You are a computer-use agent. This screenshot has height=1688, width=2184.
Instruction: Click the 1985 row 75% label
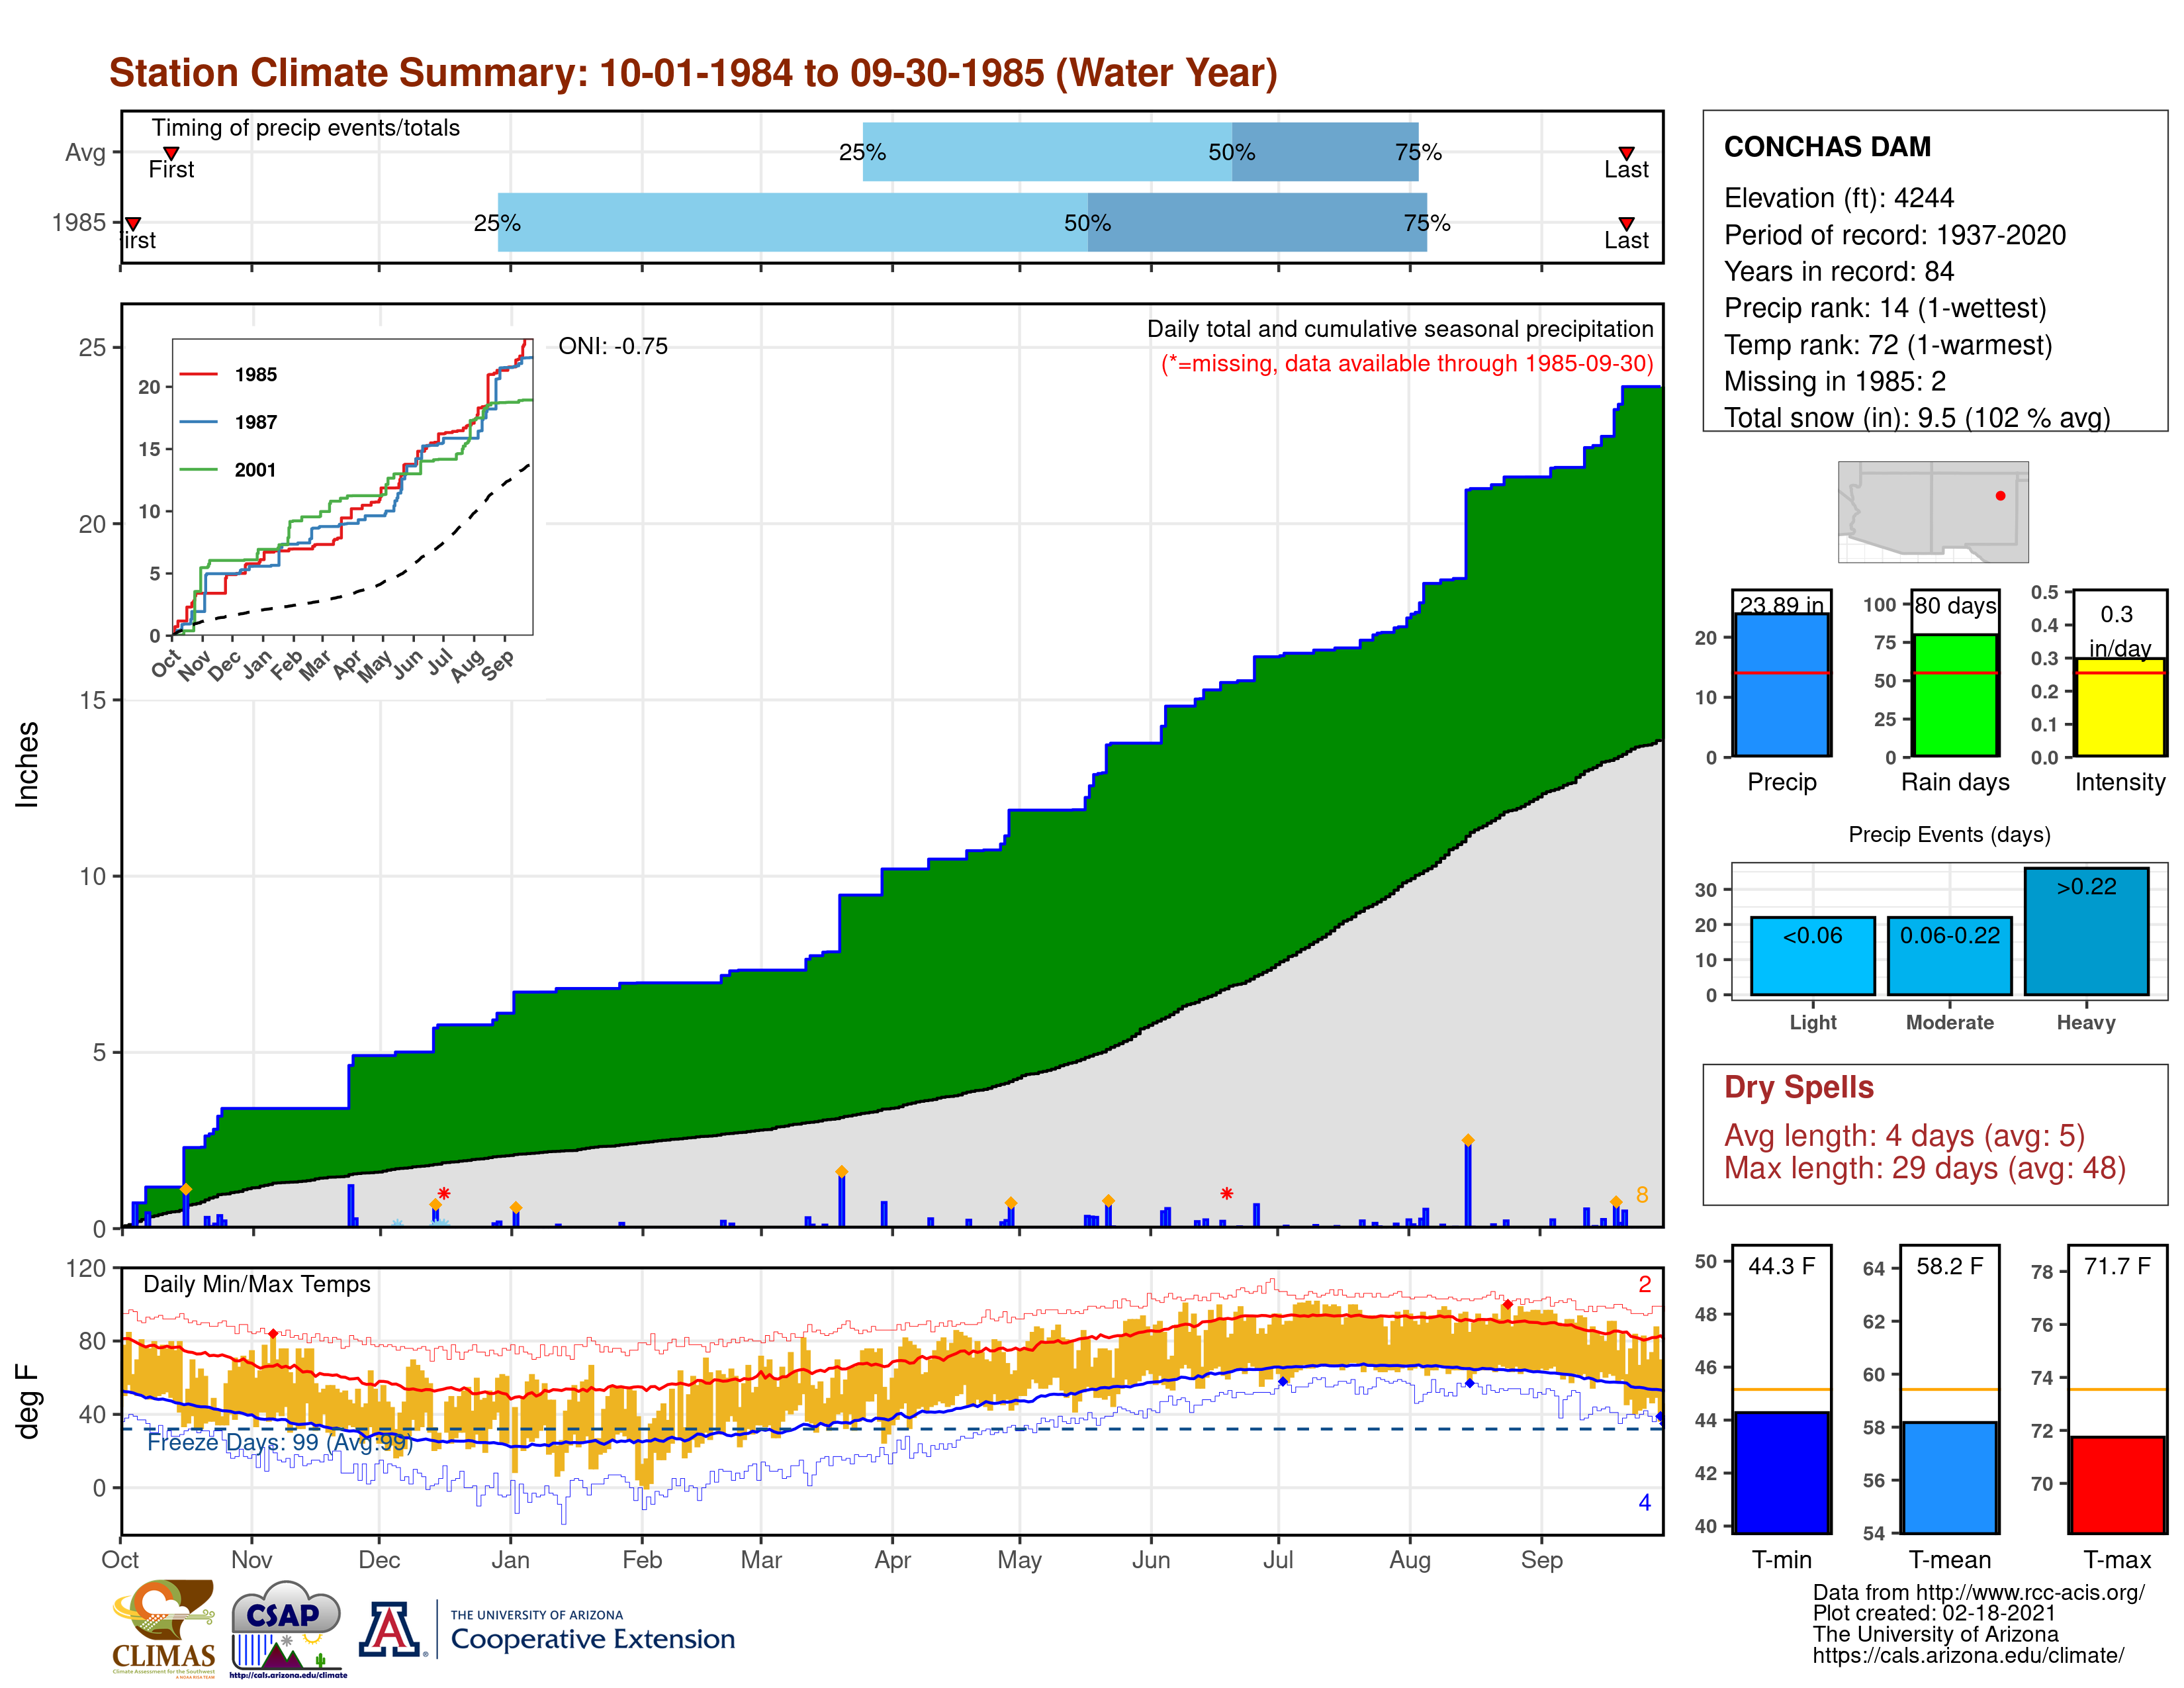pyautogui.click(x=1427, y=223)
